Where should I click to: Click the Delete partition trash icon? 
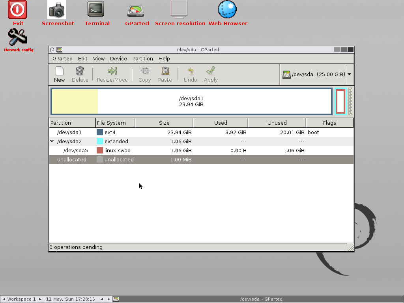coord(80,71)
